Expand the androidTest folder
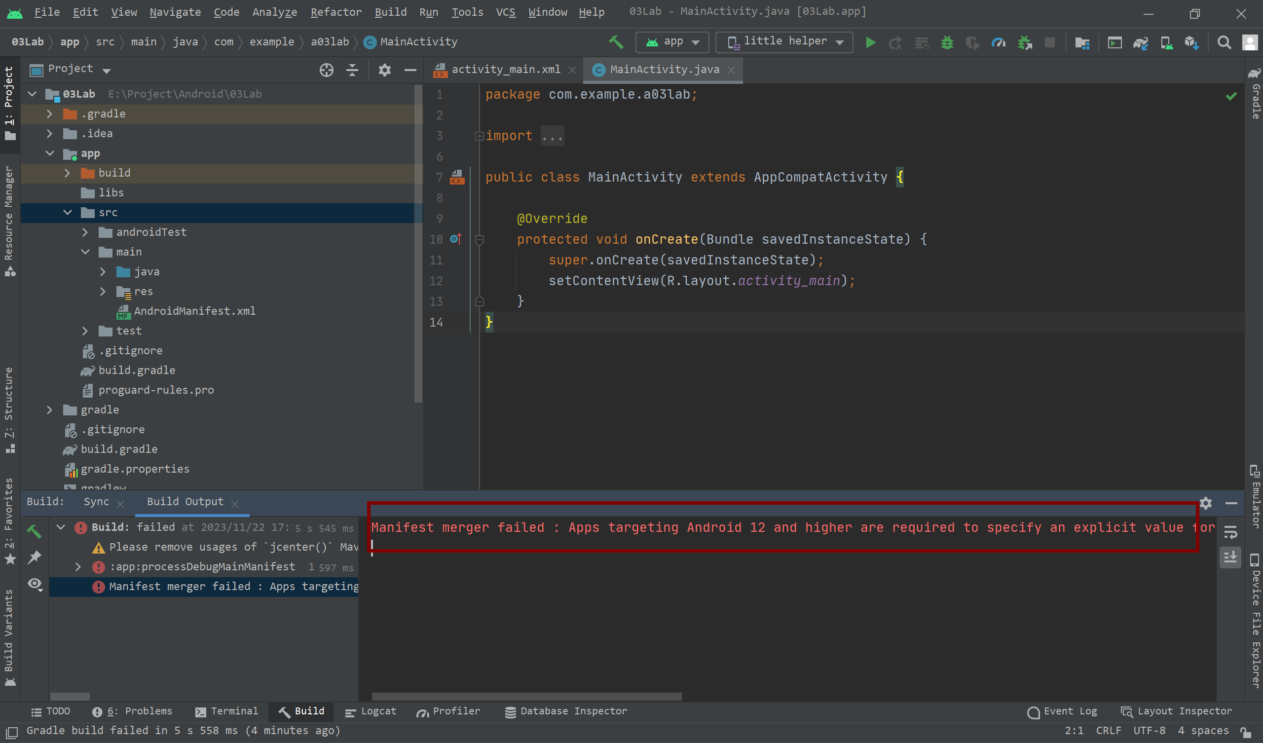 point(85,232)
